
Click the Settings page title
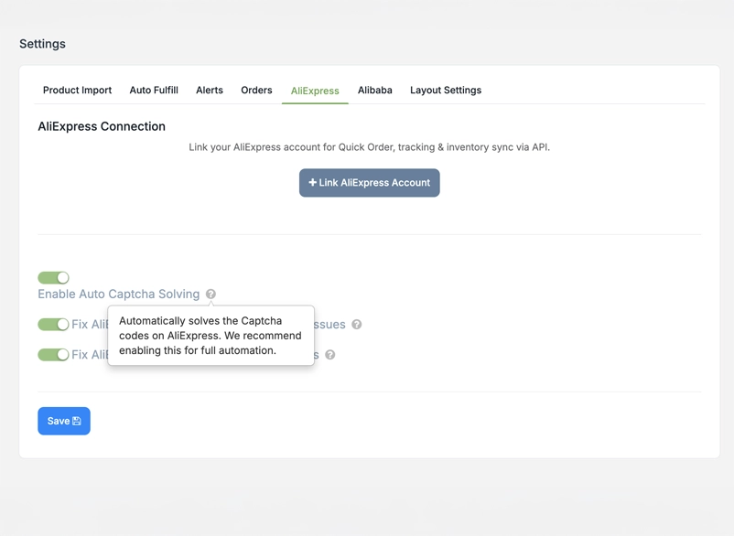tap(43, 44)
